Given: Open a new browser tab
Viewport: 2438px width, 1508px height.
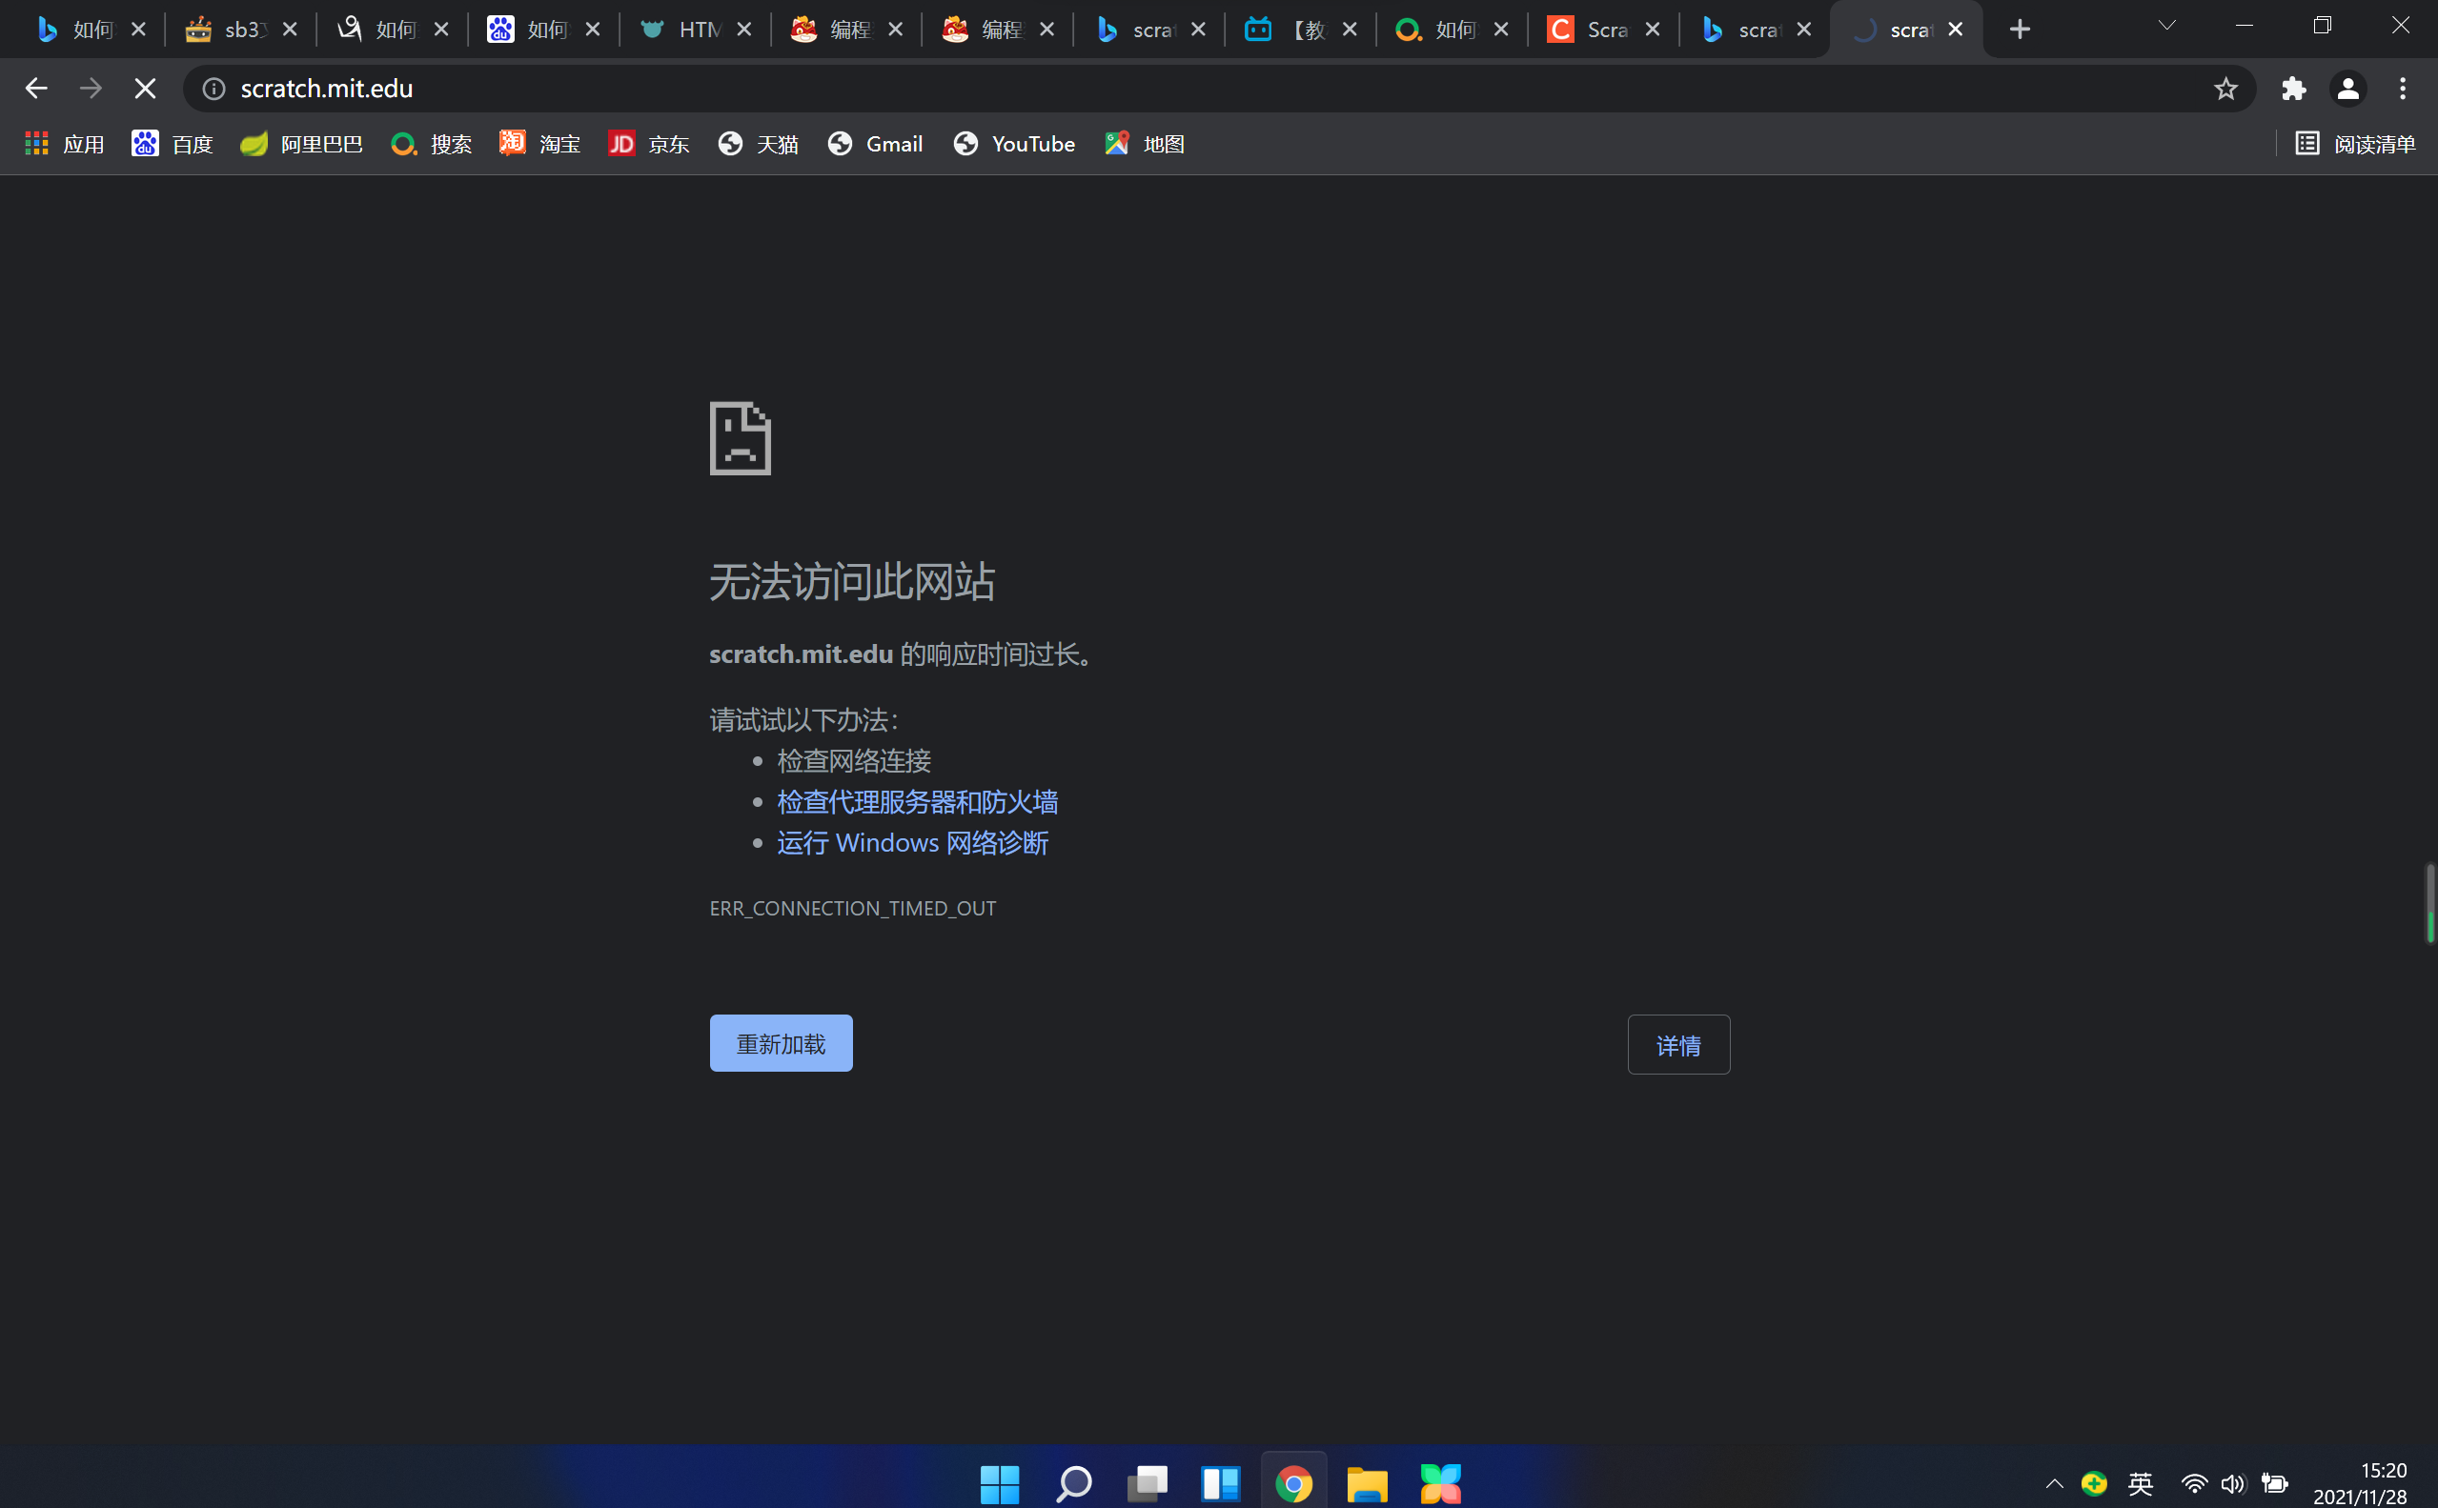Looking at the screenshot, I should coord(2020,30).
